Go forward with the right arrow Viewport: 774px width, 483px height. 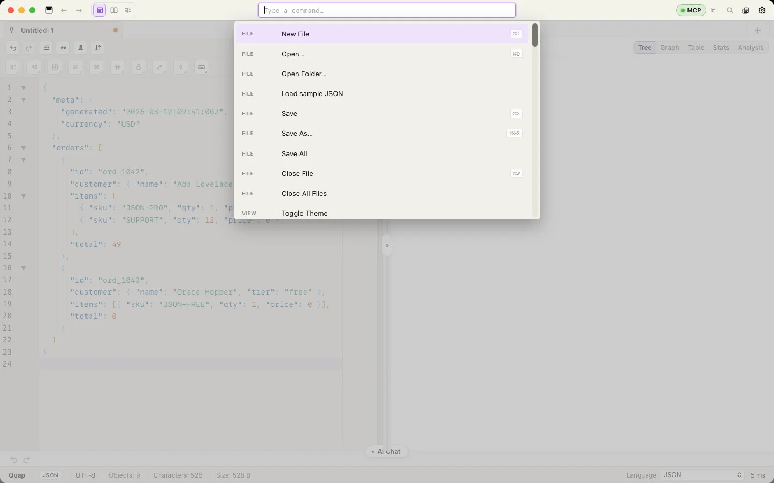pos(79,10)
